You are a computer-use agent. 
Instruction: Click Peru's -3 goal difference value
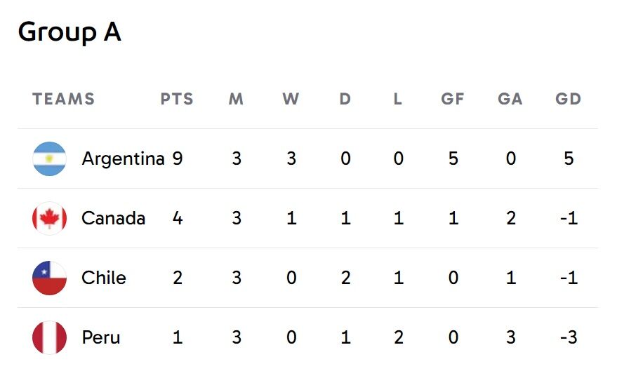click(568, 337)
